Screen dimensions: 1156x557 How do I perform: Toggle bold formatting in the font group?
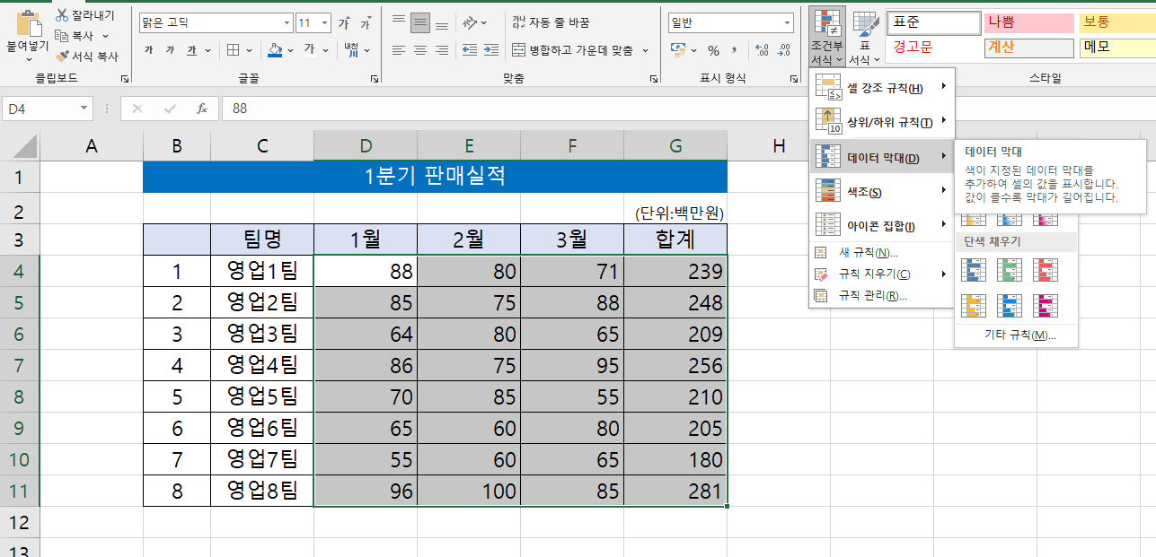pyautogui.click(x=148, y=50)
